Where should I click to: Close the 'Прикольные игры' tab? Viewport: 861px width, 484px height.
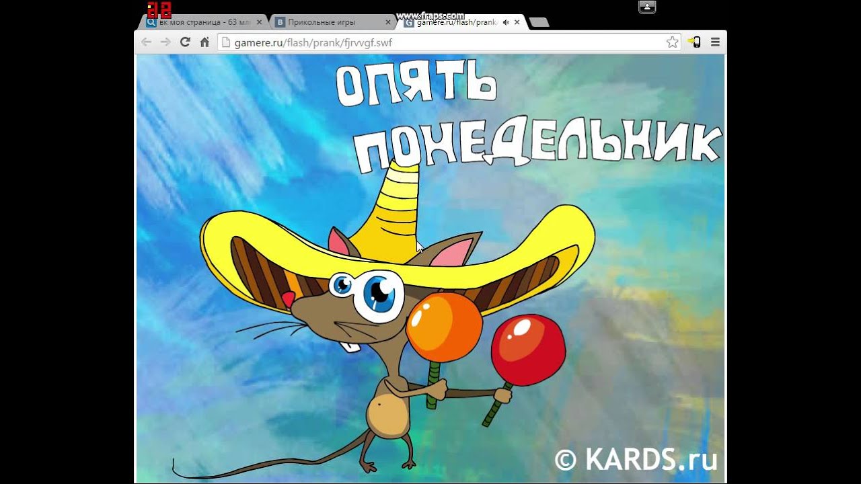387,22
